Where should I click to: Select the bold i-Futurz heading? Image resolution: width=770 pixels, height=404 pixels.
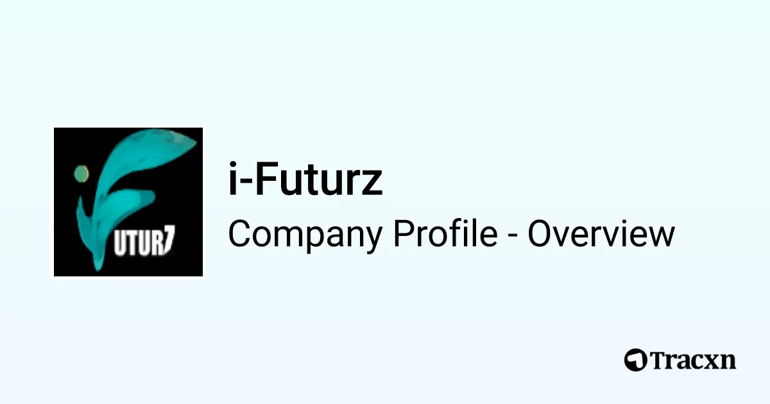point(305,181)
